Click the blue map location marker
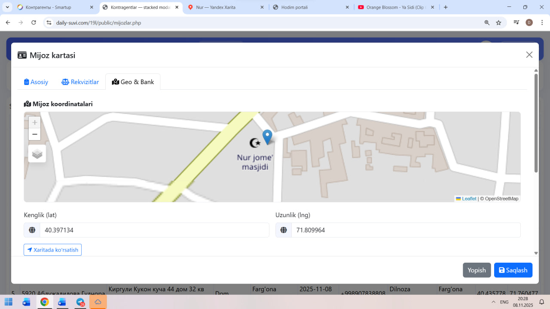Viewport: 550px width, 309px height. (x=267, y=137)
